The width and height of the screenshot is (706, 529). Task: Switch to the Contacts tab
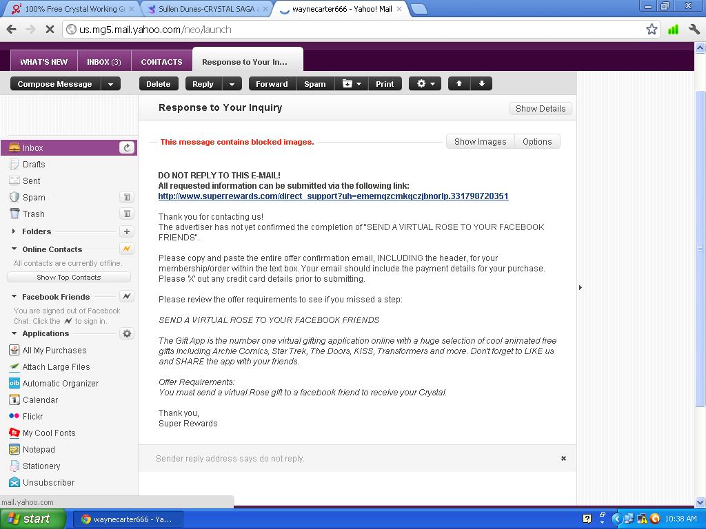click(x=161, y=61)
